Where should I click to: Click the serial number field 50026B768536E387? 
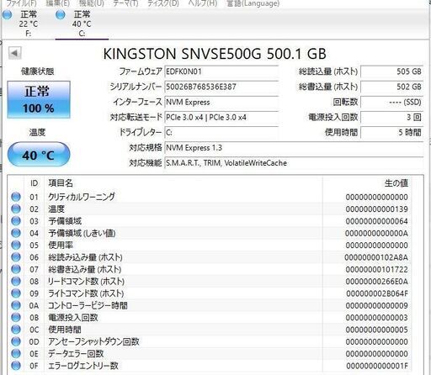[221, 87]
